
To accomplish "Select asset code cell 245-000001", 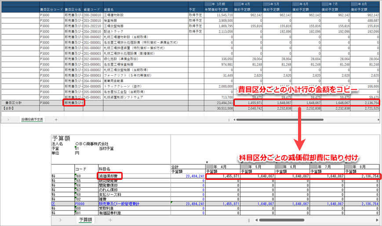I will pyautogui.click(x=93, y=97).
